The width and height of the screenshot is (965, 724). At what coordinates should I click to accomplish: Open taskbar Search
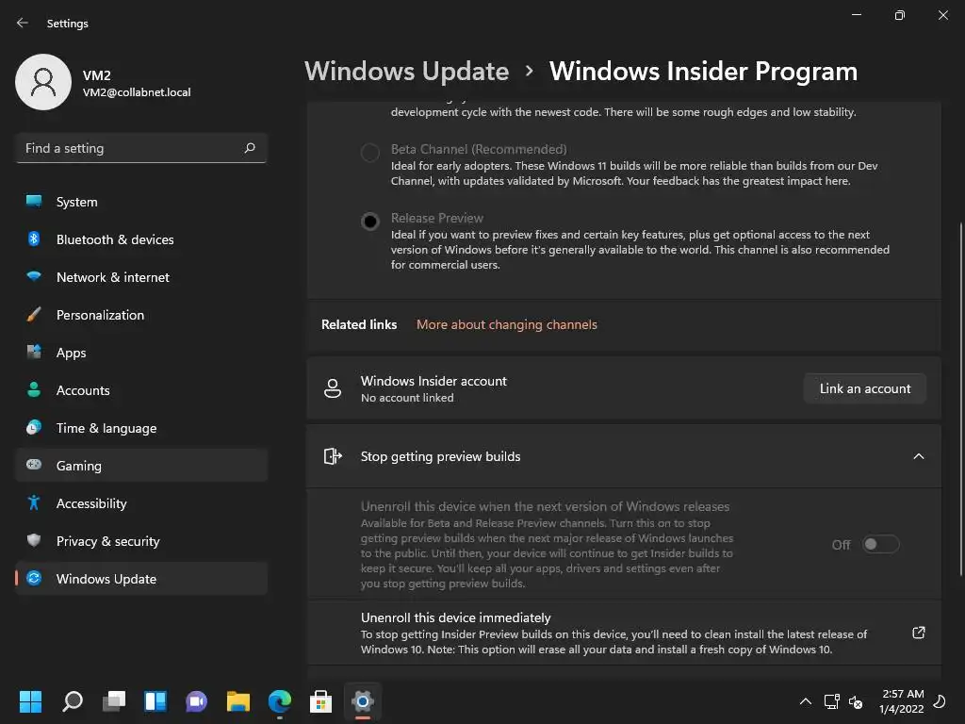click(x=73, y=701)
